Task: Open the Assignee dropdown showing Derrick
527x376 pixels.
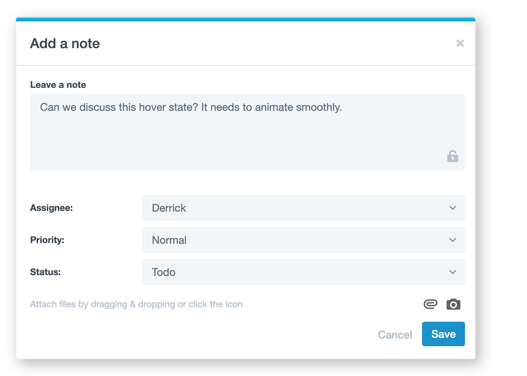Action: pos(295,208)
